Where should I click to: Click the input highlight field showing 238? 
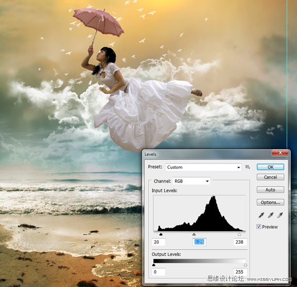click(240, 242)
